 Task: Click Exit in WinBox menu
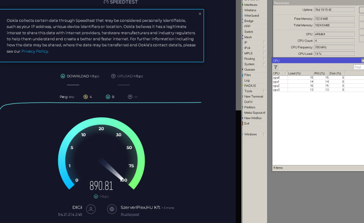pos(247,124)
